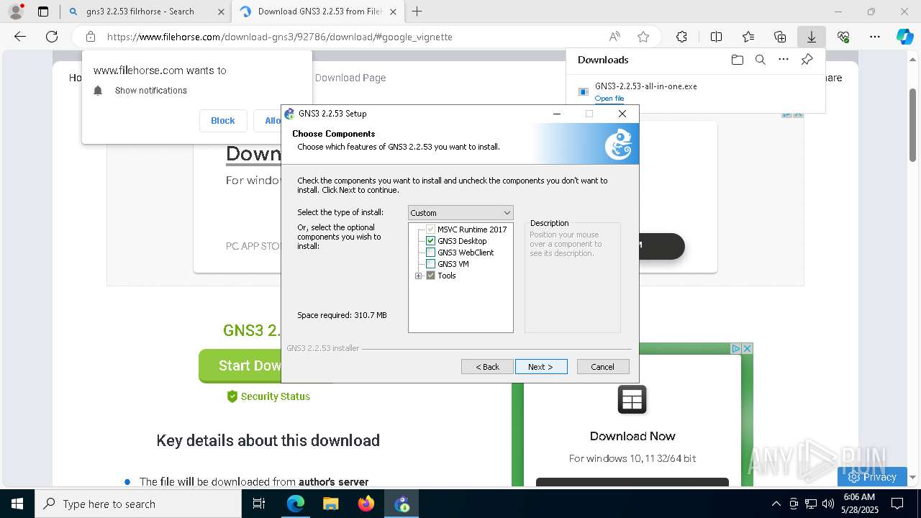Toggle volume icon in system tray
The height and width of the screenshot is (518, 921).
(x=827, y=504)
